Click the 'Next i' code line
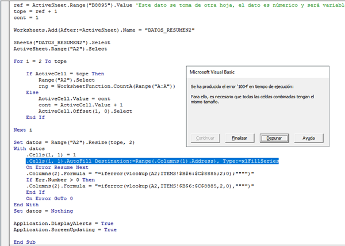This screenshot has height=246, width=345. tap(23, 130)
